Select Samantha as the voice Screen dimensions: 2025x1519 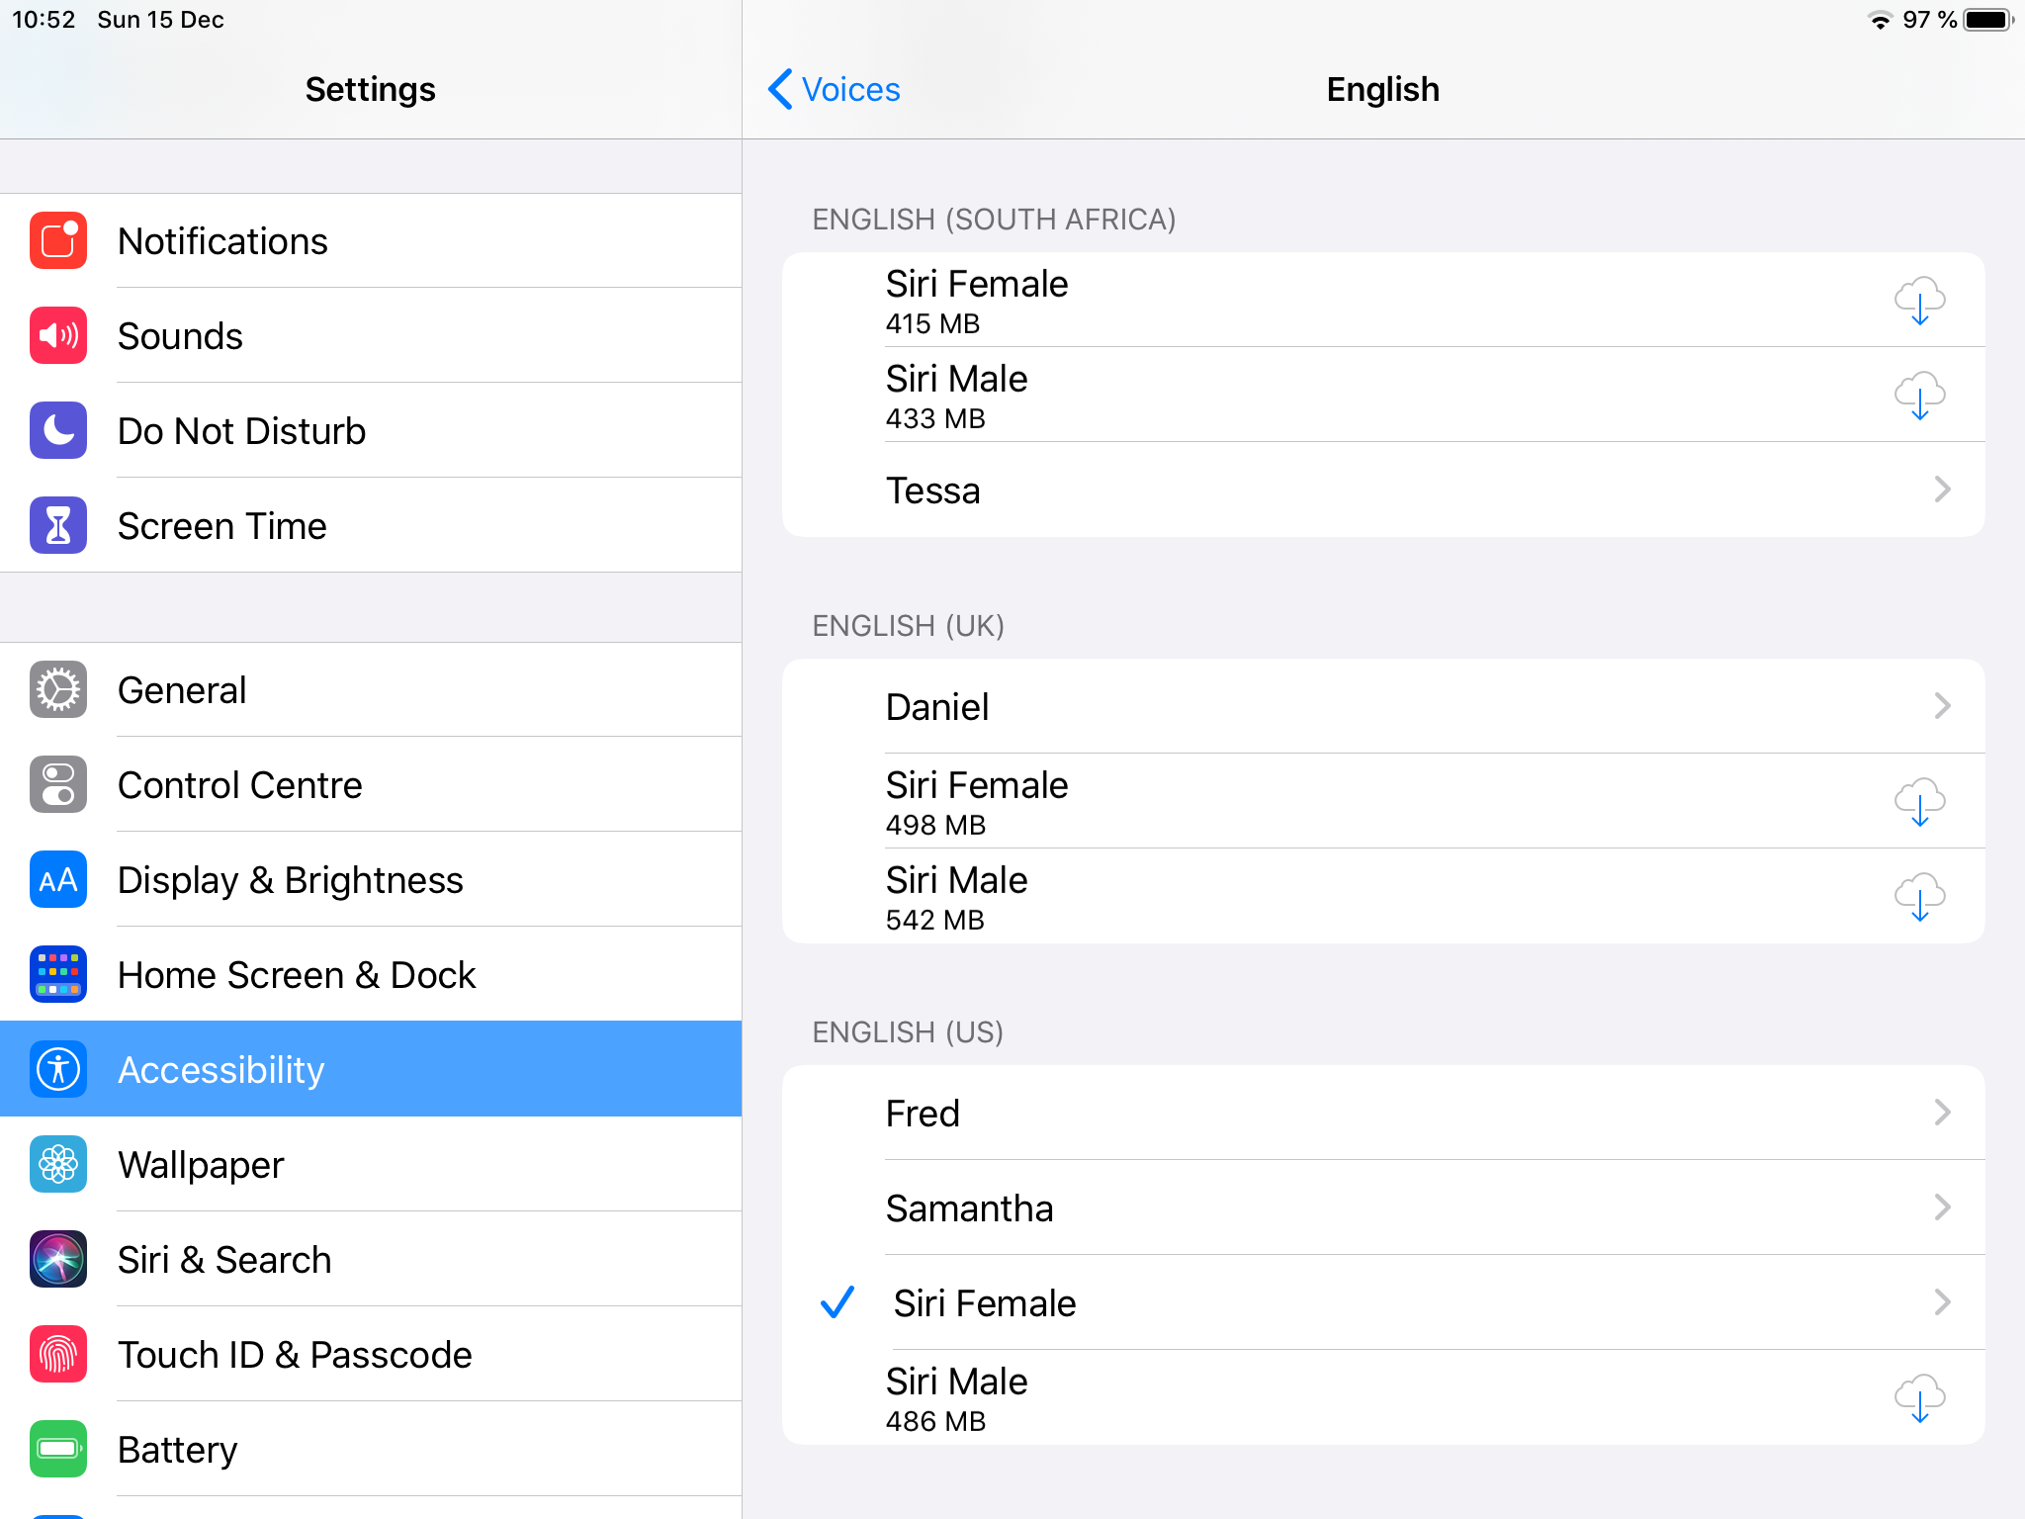[969, 1208]
